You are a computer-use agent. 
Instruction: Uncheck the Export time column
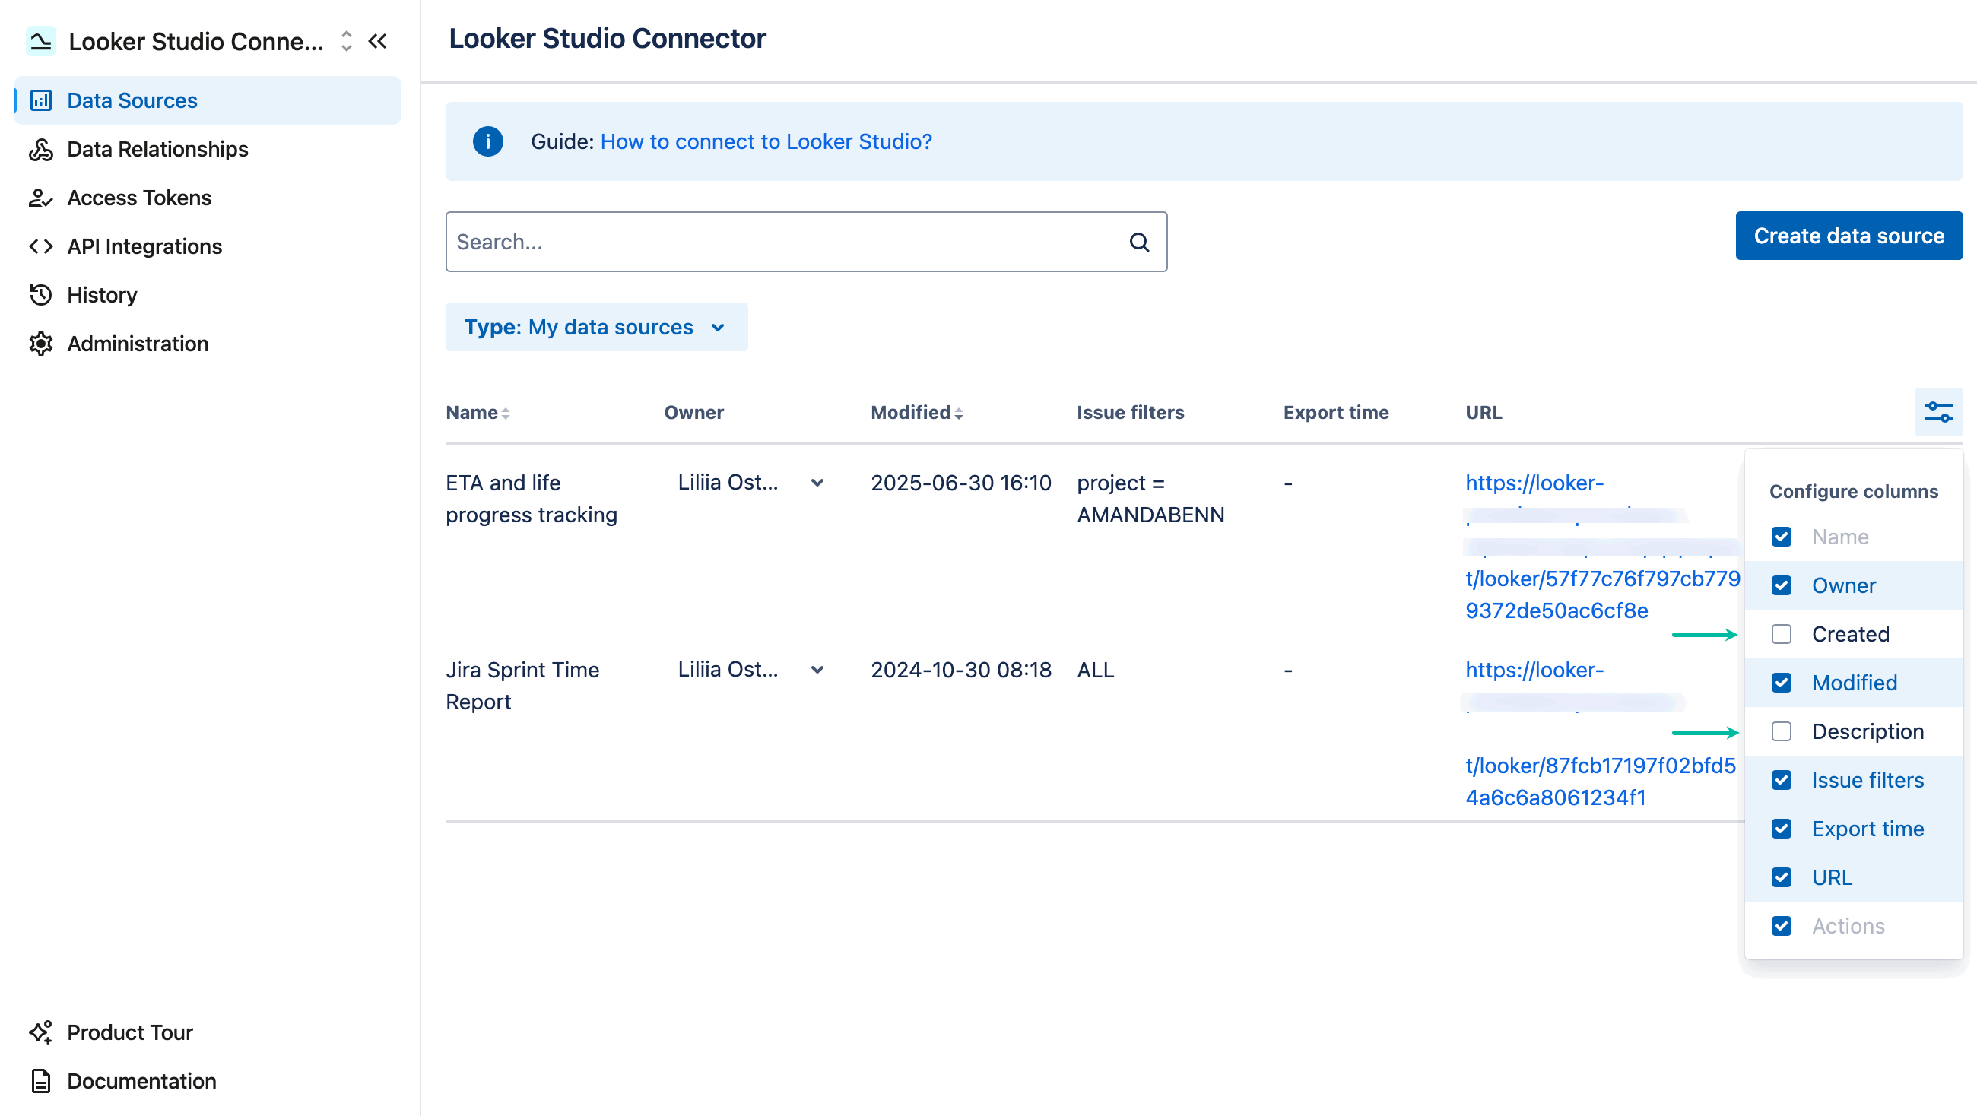(x=1782, y=829)
